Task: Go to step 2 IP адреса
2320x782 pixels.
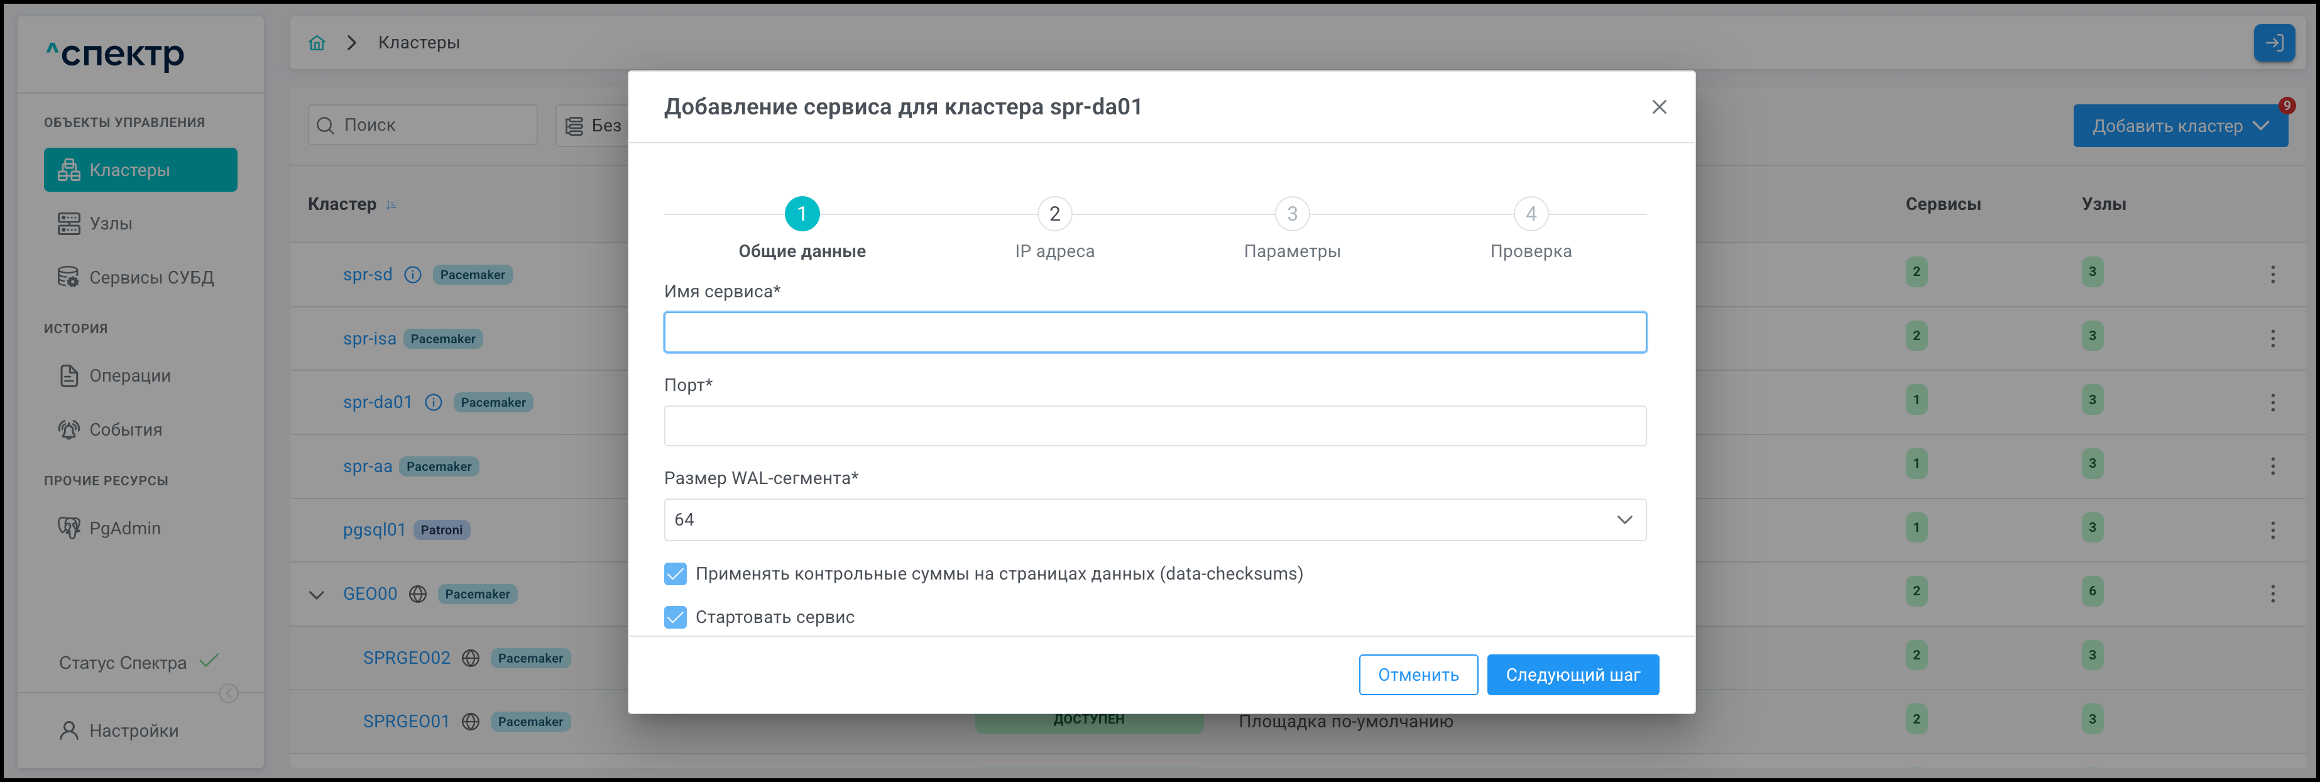Action: [x=1054, y=214]
